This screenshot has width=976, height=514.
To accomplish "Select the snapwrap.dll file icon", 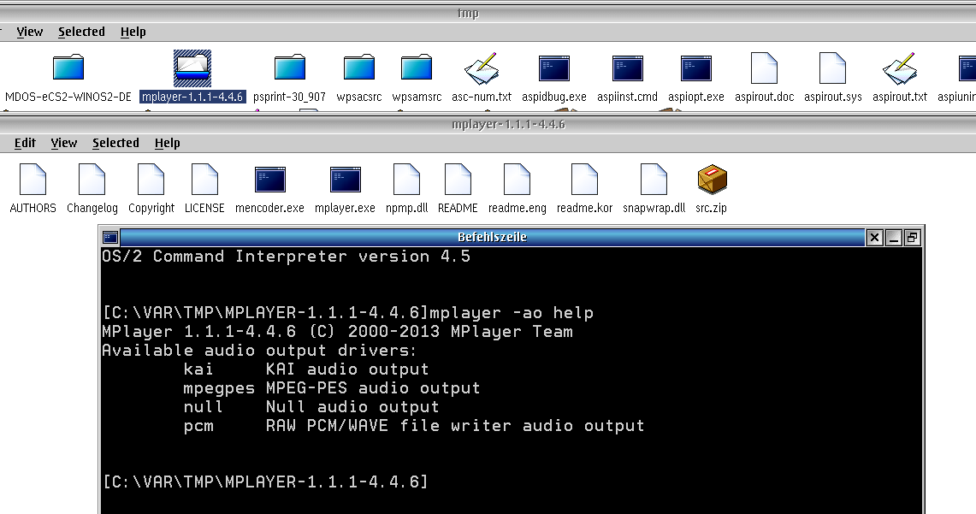I will pyautogui.click(x=654, y=180).
